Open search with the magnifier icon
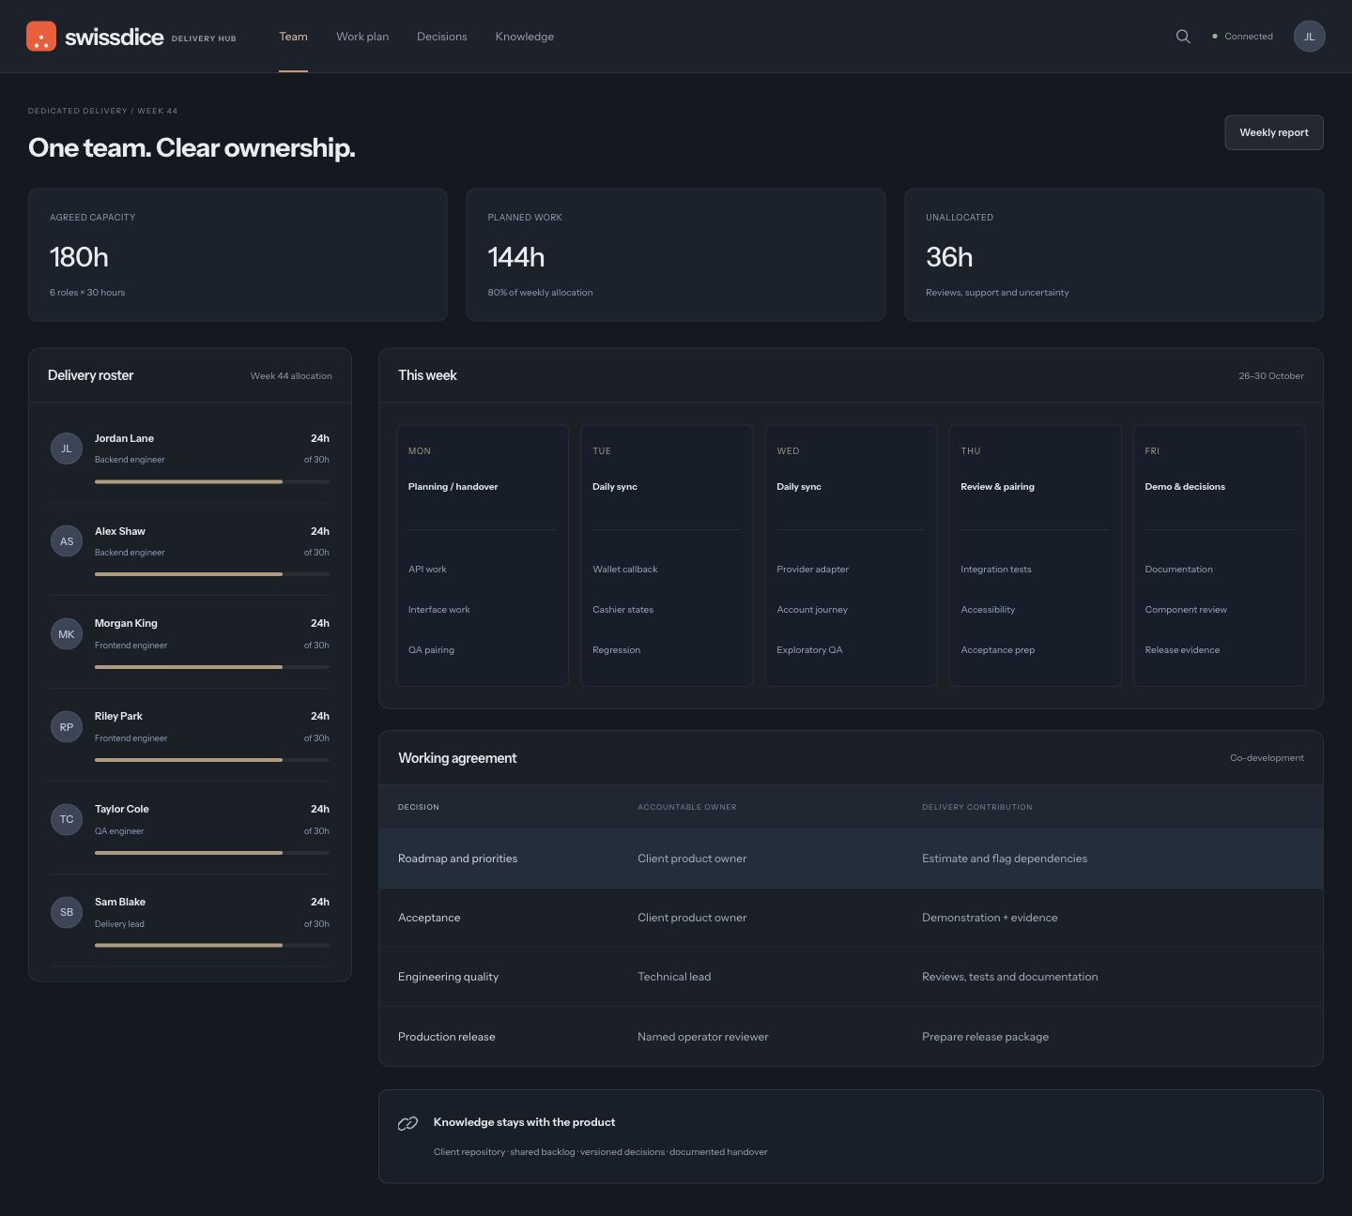The width and height of the screenshot is (1352, 1216). (1183, 37)
